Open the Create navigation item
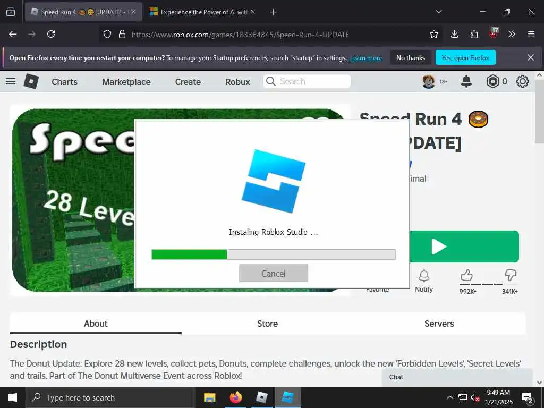The image size is (544, 408). pos(188,82)
